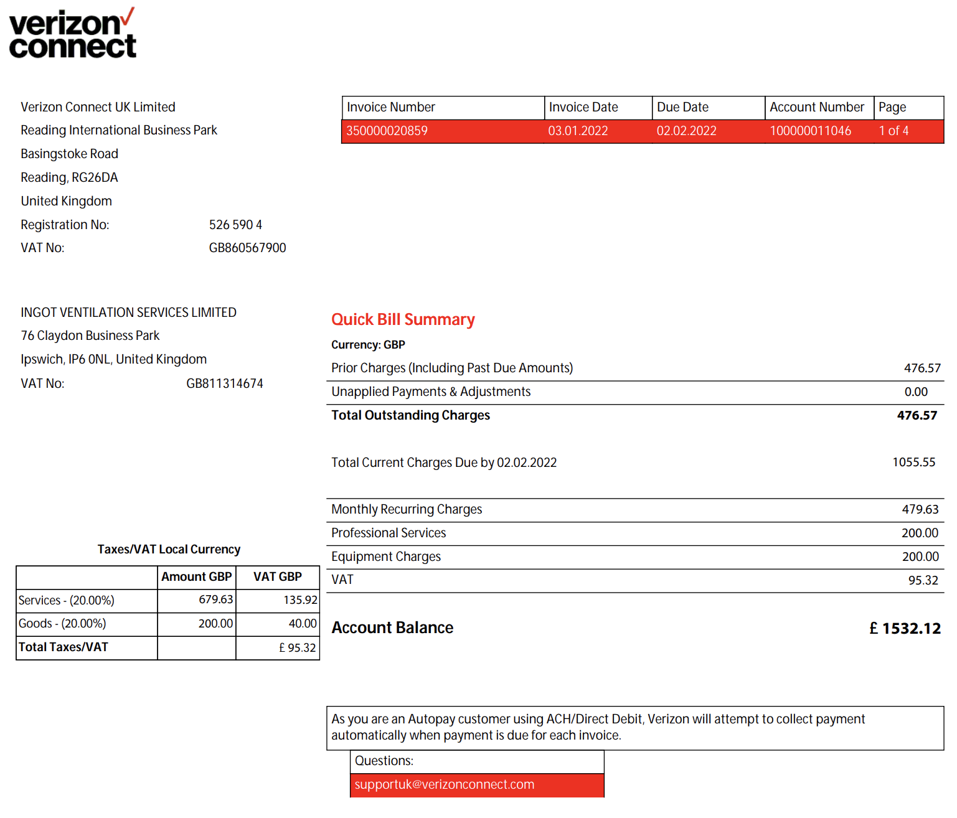The width and height of the screenshot is (957, 818).
Task: Select the 0.00 unapplied payments value
Action: coord(916,392)
